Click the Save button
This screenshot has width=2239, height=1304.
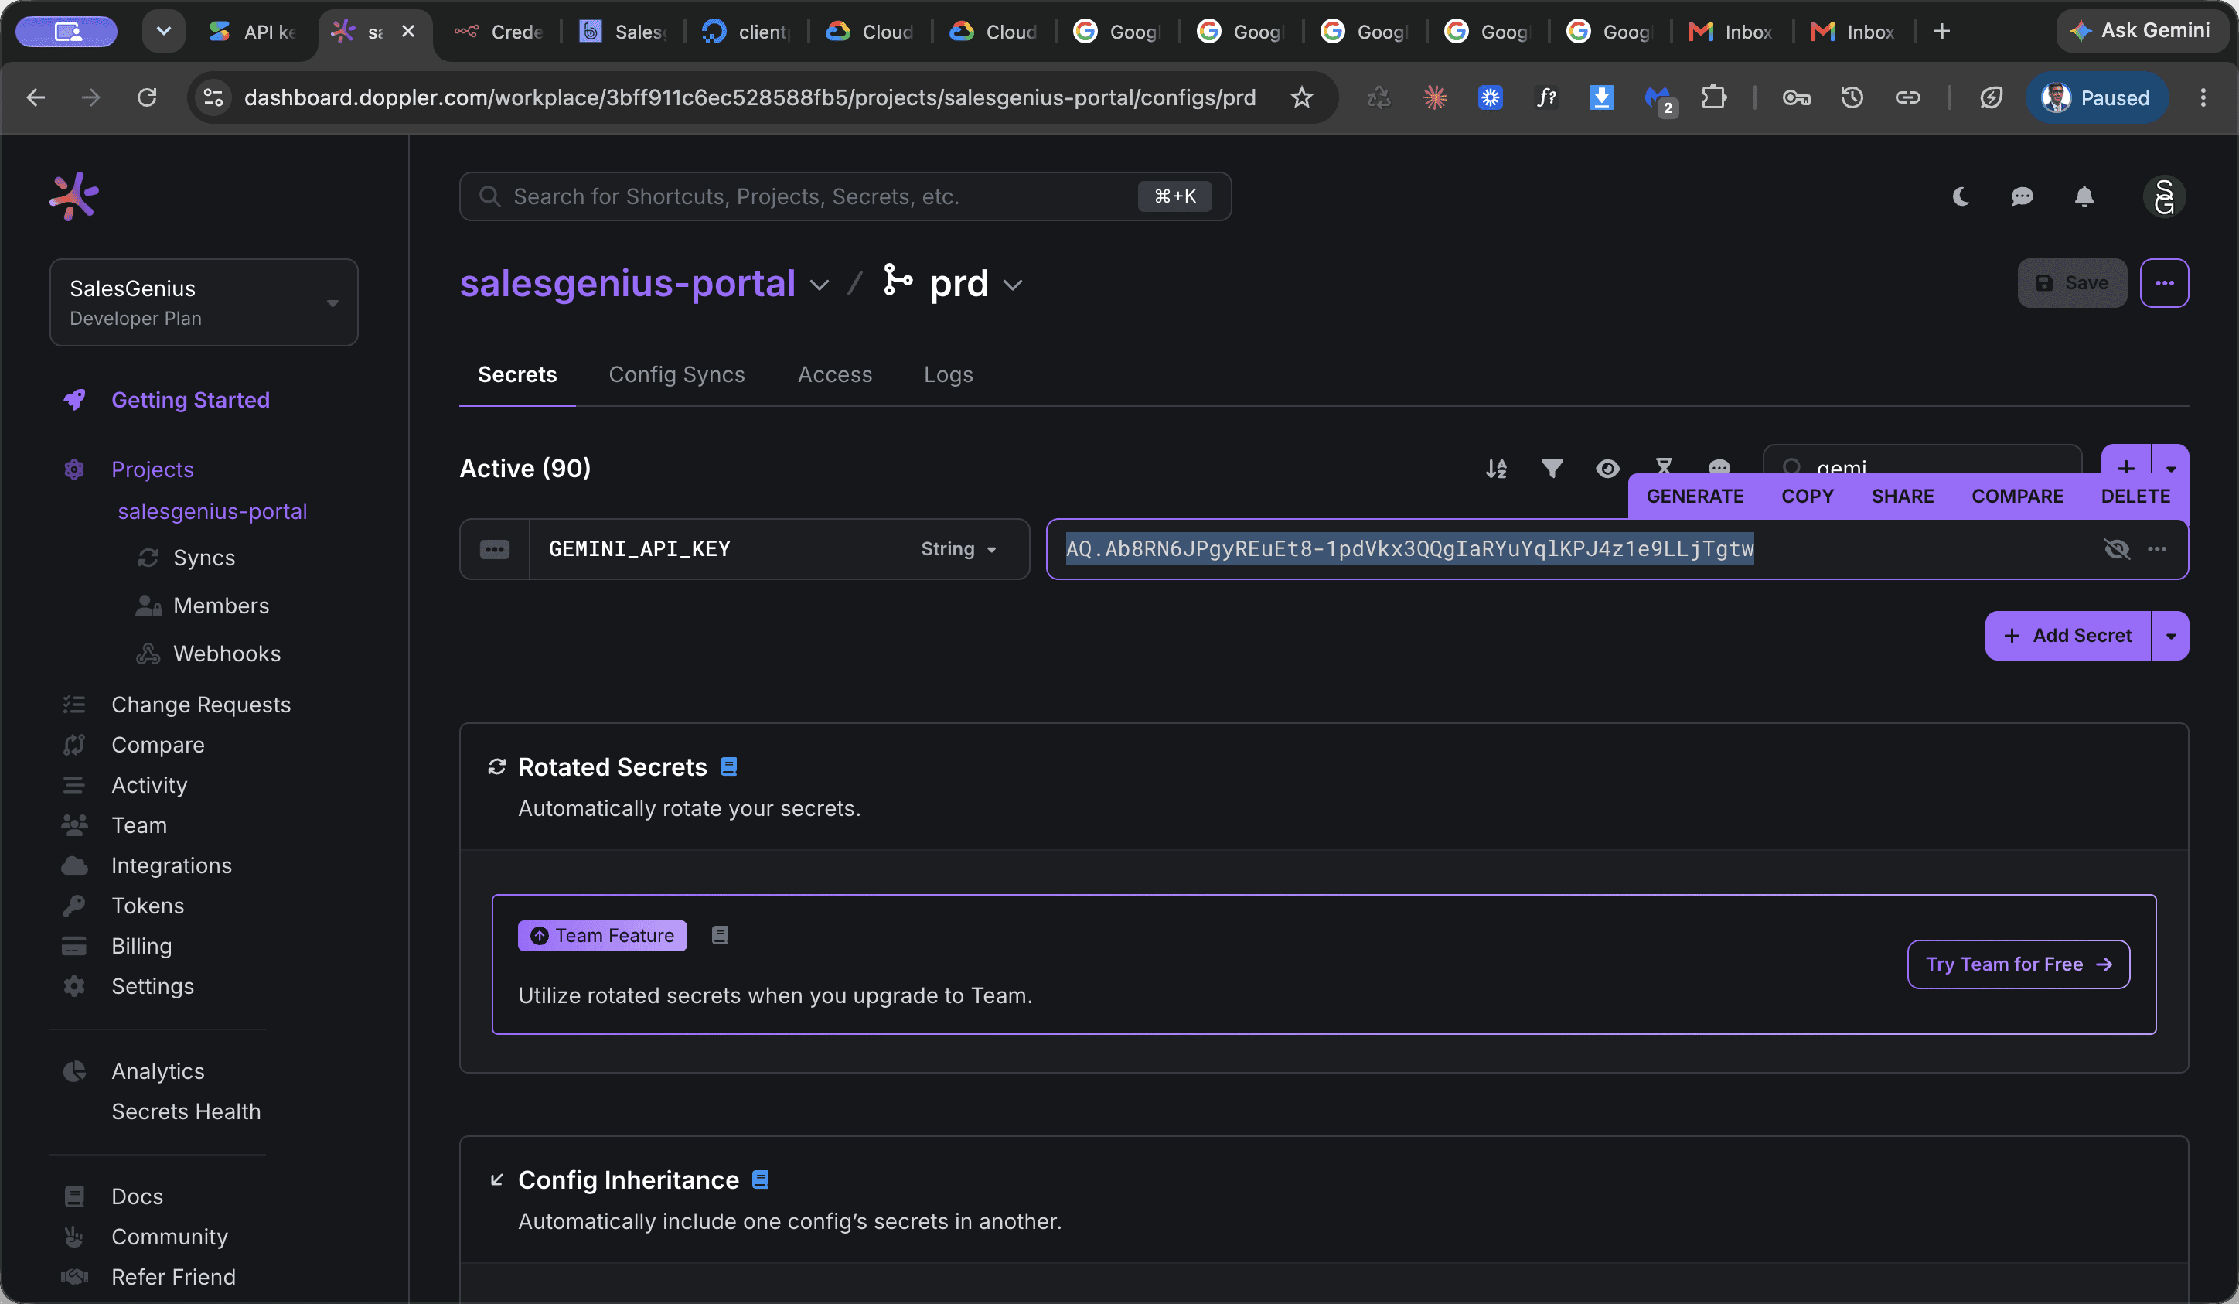2072,282
